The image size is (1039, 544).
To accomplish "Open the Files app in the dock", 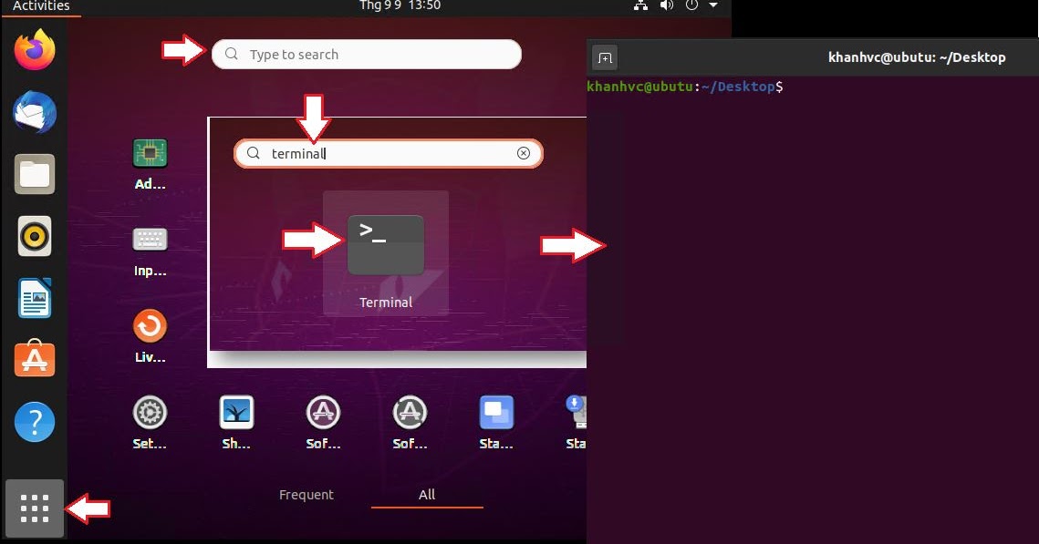I will (34, 174).
